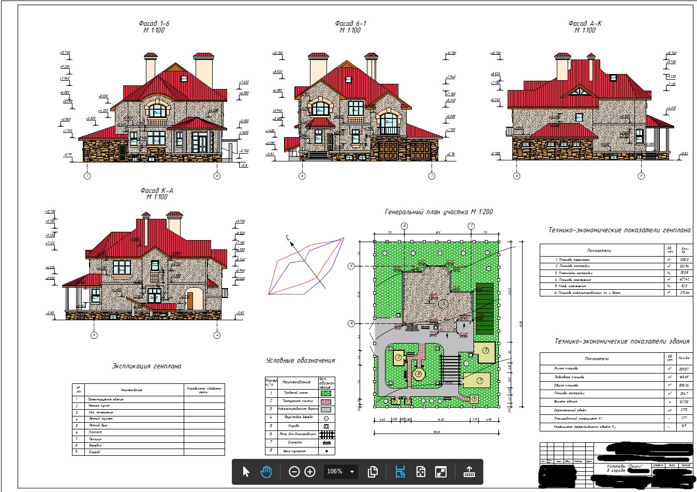Zoom in with the plus button
This screenshot has width=697, height=492.
(x=310, y=471)
